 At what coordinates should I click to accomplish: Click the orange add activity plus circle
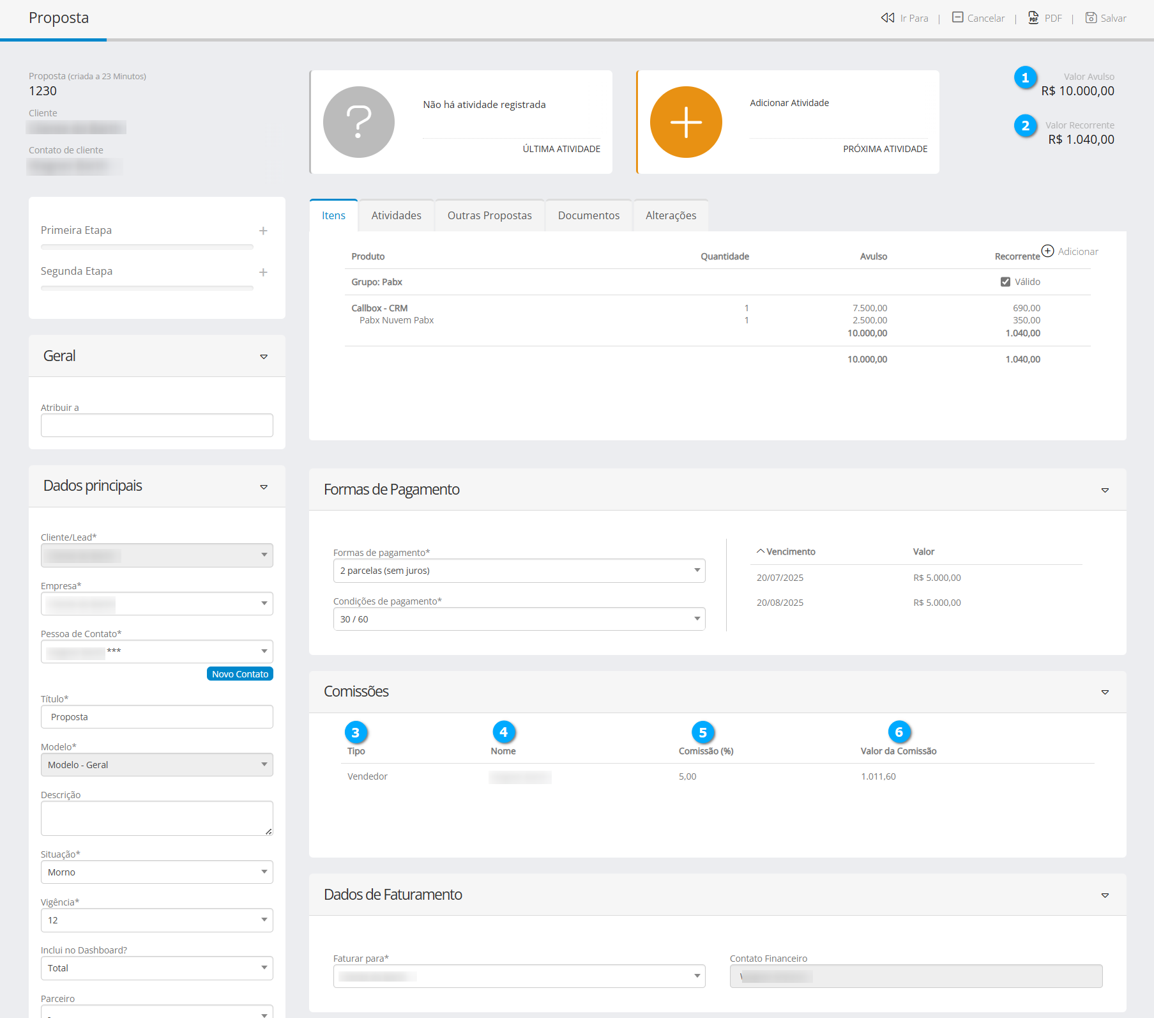point(686,122)
